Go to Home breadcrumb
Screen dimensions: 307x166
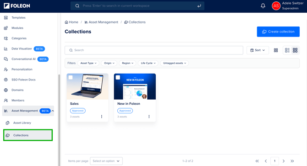tap(71, 22)
